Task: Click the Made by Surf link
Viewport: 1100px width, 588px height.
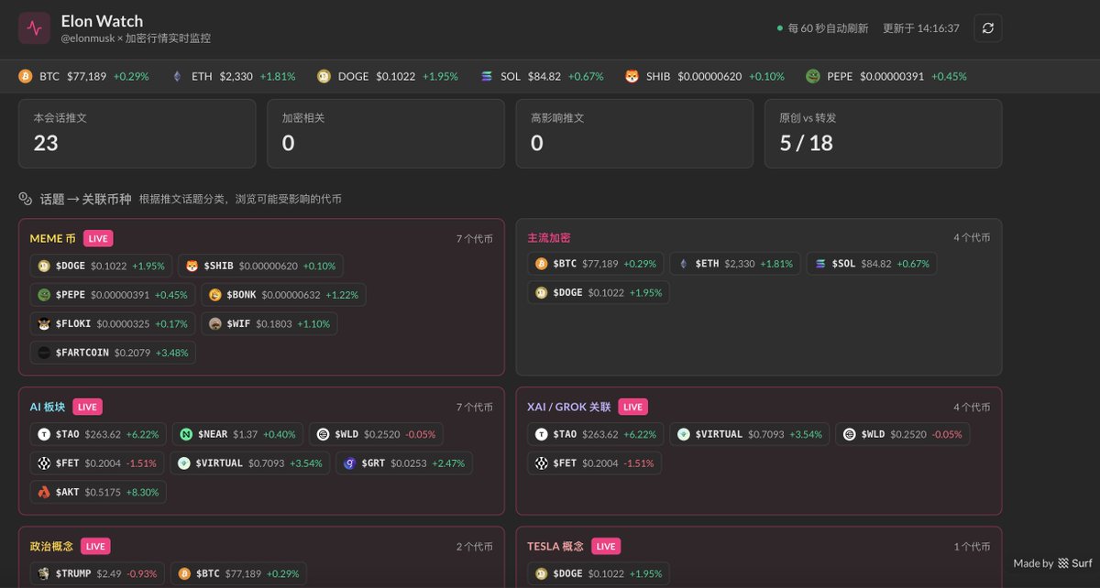Action: (x=1052, y=563)
